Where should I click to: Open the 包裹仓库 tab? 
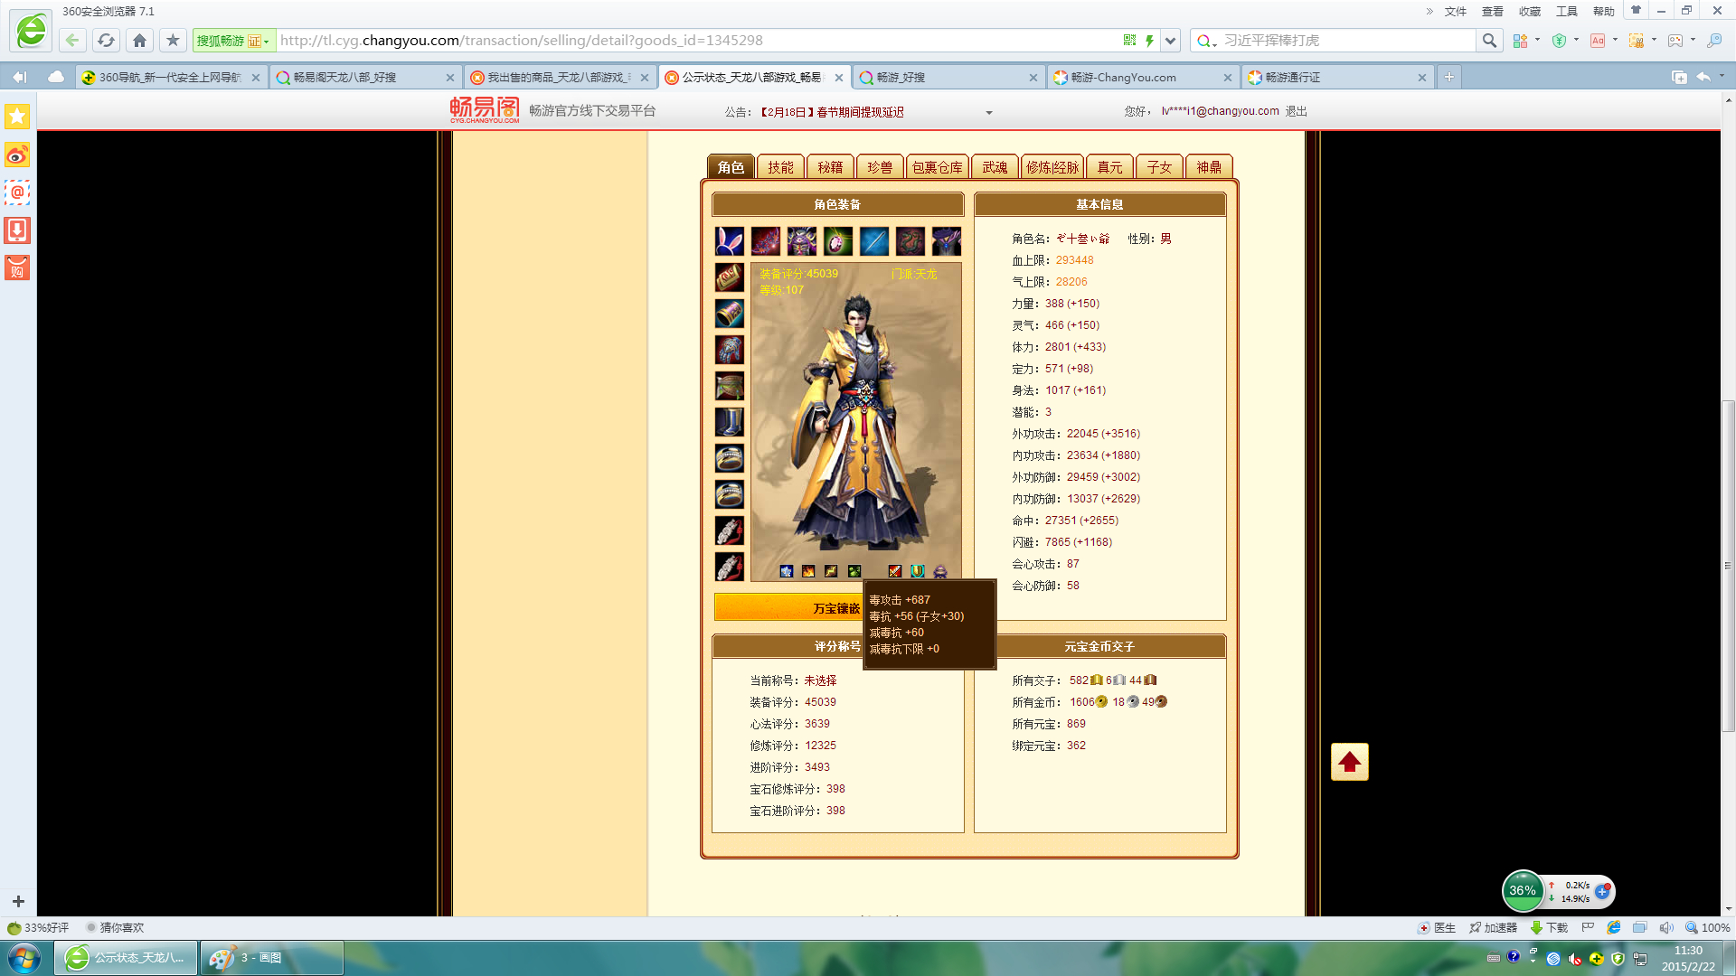(x=937, y=167)
